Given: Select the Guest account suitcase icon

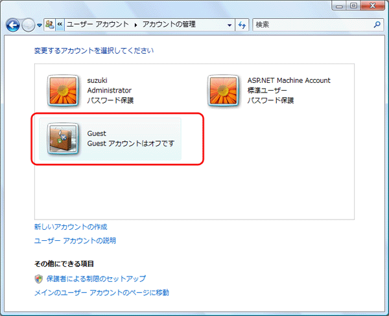Looking at the screenshot, I should pos(64,138).
